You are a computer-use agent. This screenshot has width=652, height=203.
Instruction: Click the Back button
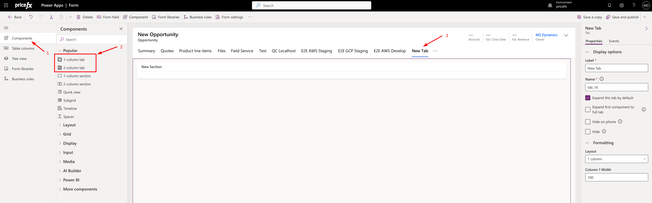click(x=15, y=17)
